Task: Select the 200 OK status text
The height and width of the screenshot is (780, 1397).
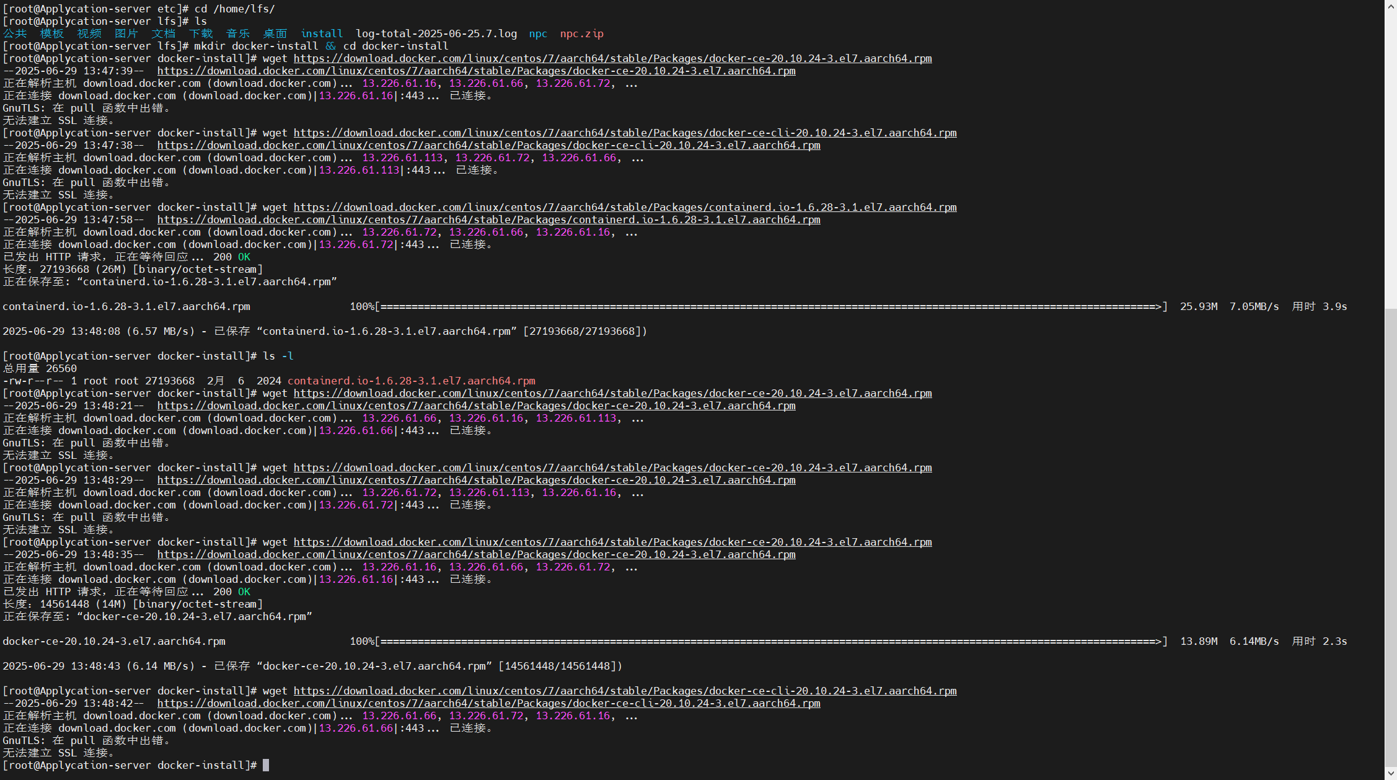Action: (x=232, y=257)
